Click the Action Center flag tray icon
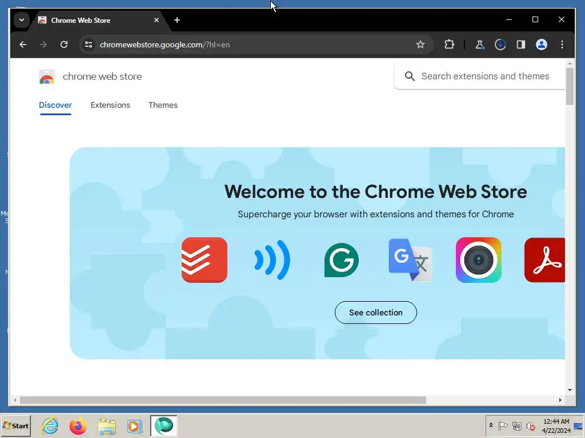Screen dimensions: 585x438 coord(503,425)
